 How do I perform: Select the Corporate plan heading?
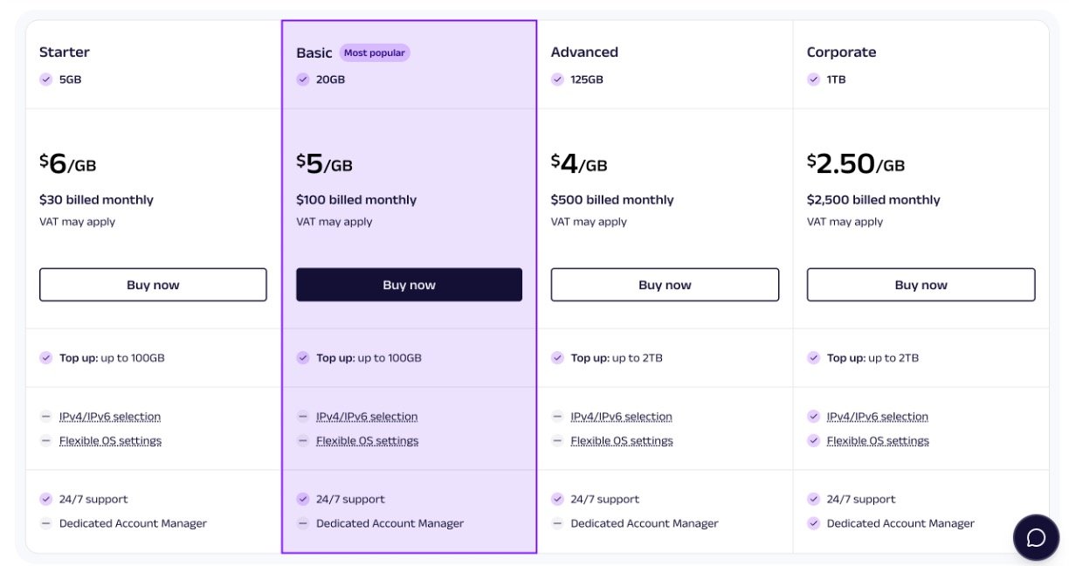pyautogui.click(x=841, y=52)
